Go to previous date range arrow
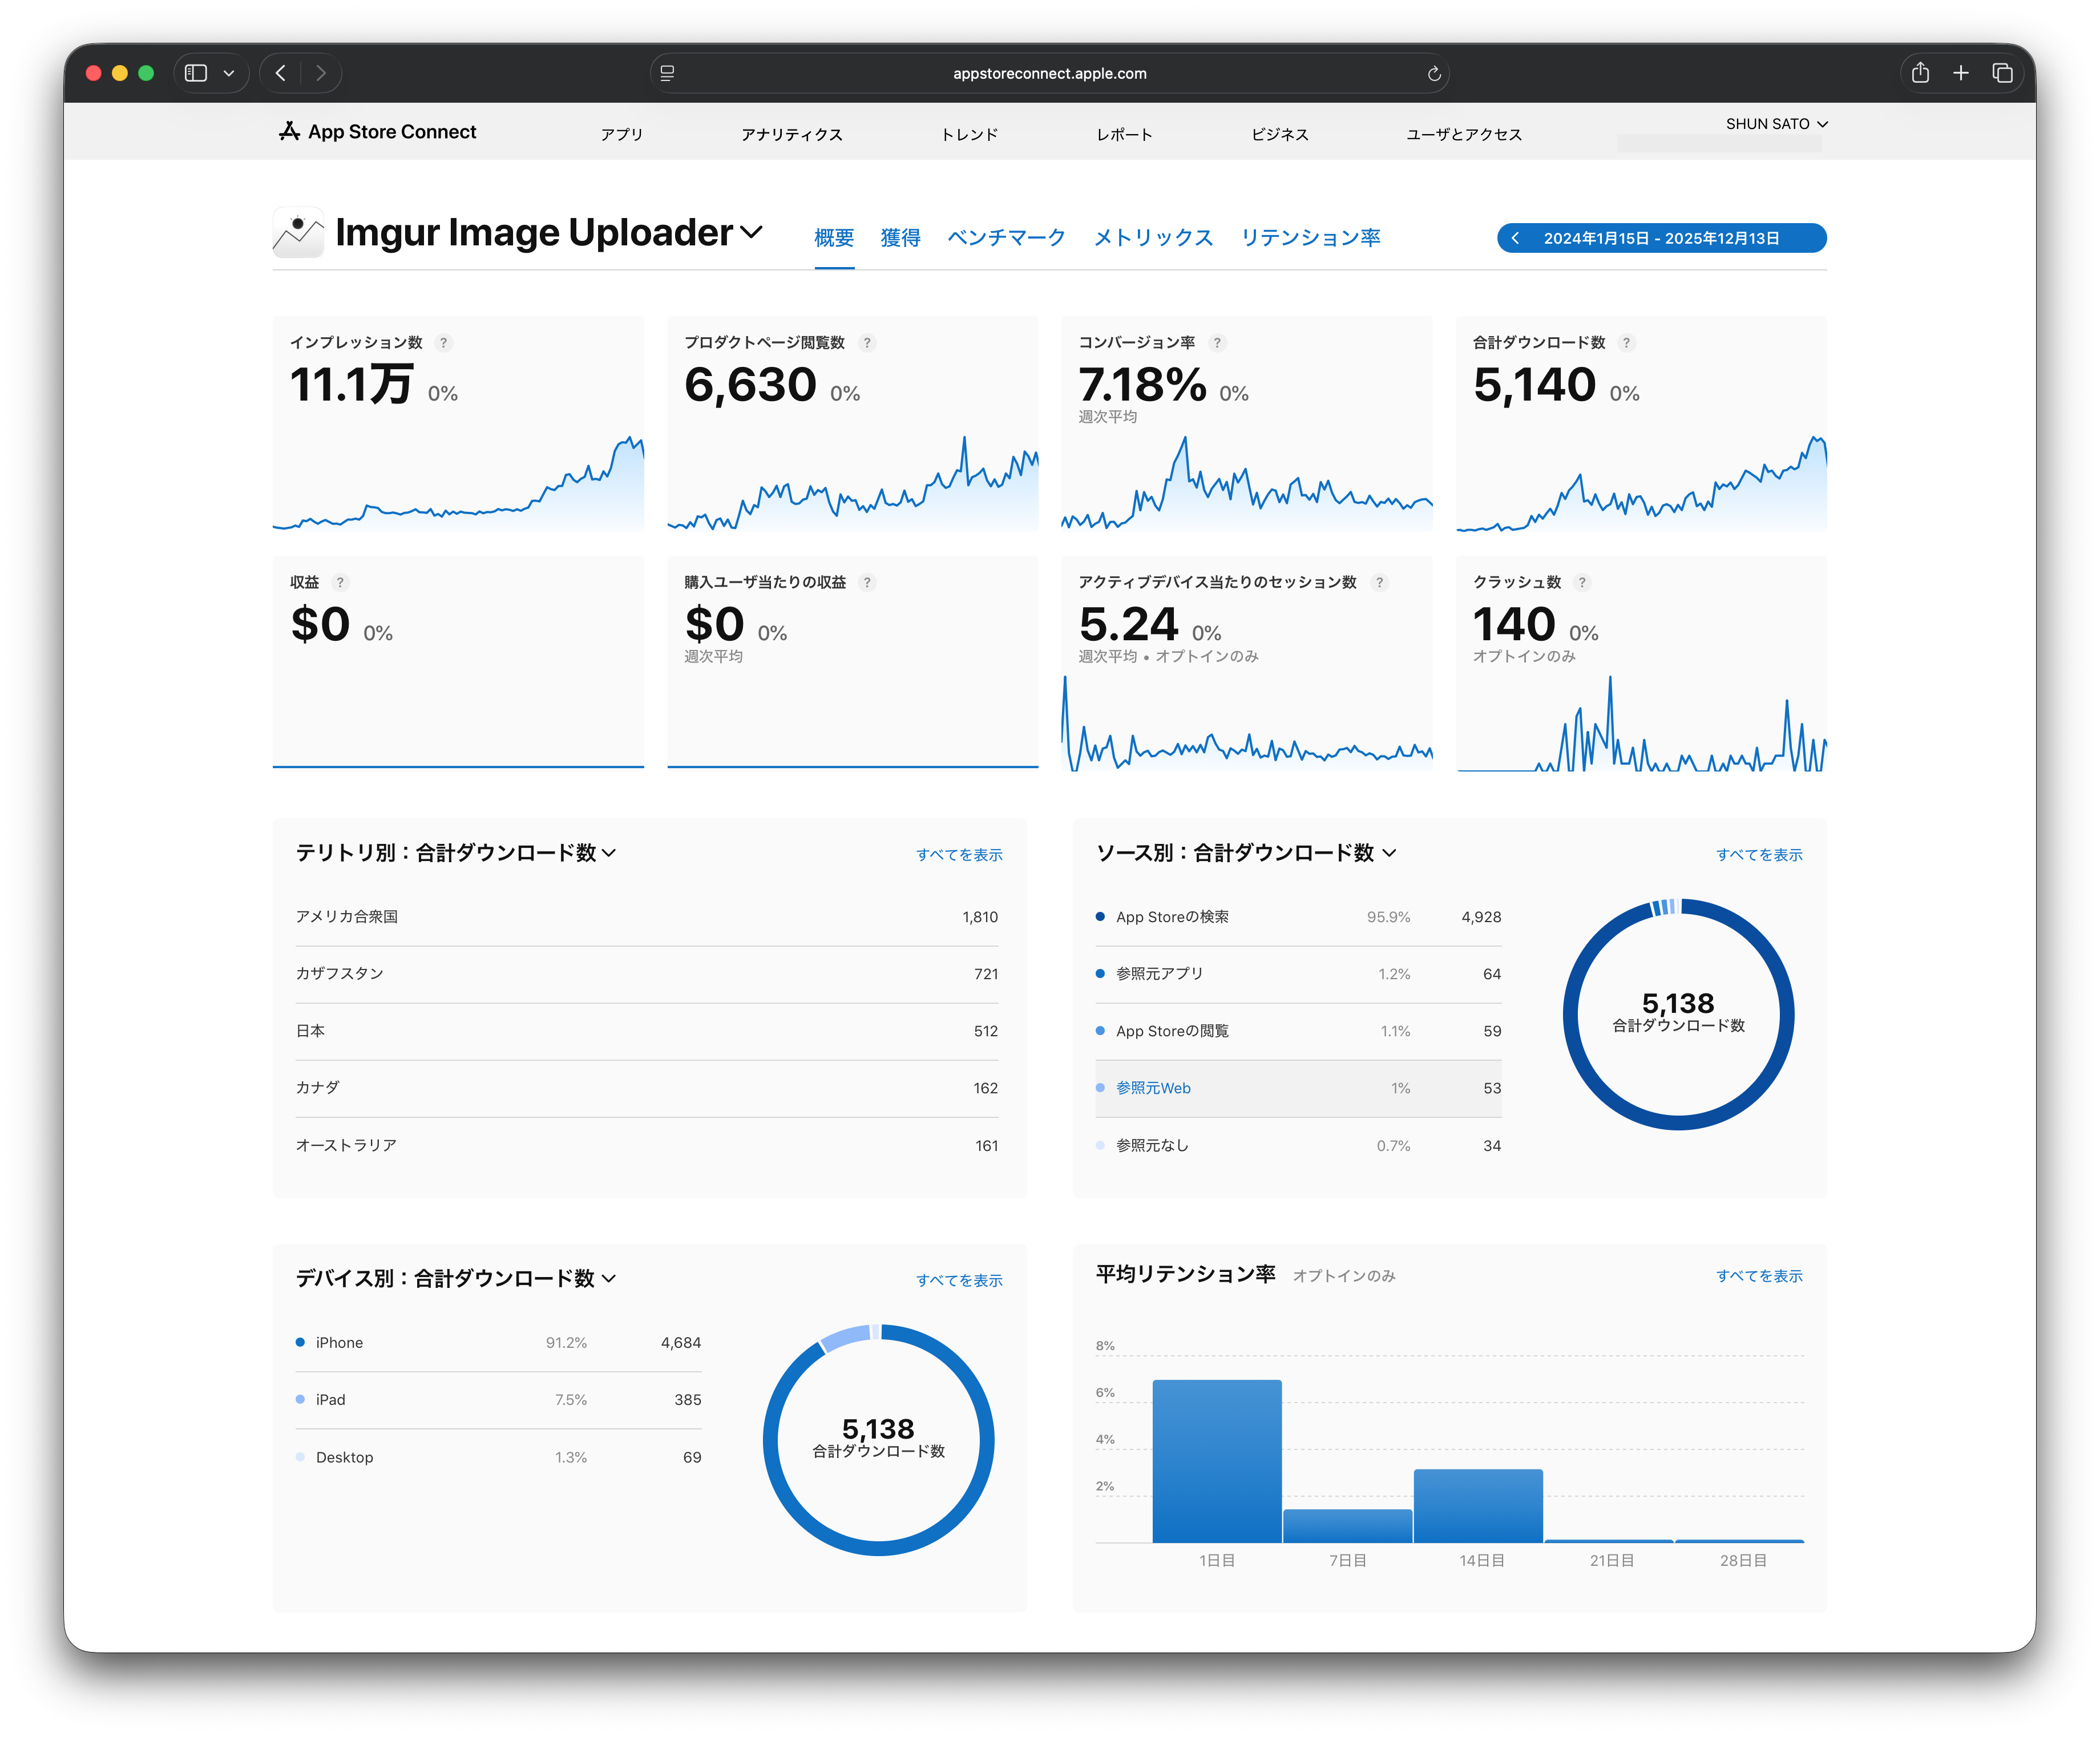The width and height of the screenshot is (2100, 1737). (x=1516, y=238)
